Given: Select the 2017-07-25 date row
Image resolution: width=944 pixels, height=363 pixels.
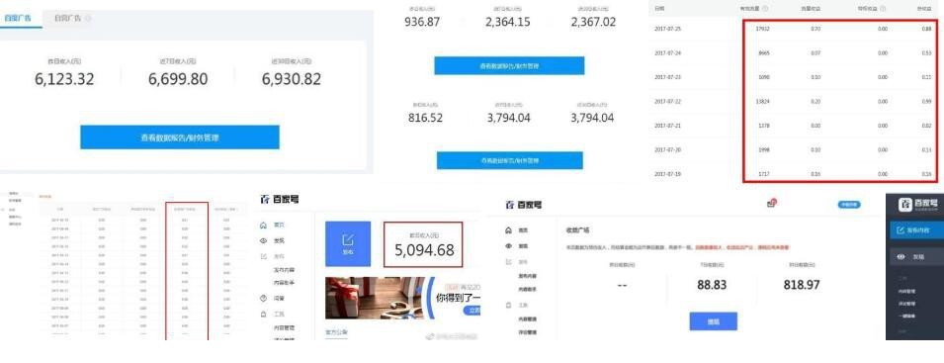Looking at the screenshot, I should (796, 29).
